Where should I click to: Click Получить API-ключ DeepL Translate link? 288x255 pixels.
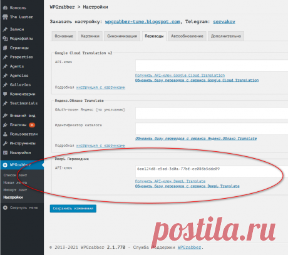pos(170,181)
